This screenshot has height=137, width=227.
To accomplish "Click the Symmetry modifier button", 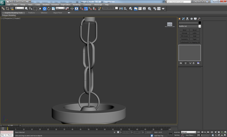I will [x=184, y=39].
